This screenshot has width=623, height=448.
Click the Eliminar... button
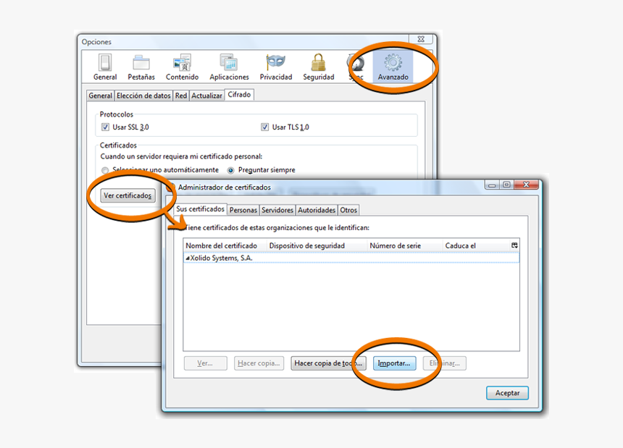tap(445, 363)
